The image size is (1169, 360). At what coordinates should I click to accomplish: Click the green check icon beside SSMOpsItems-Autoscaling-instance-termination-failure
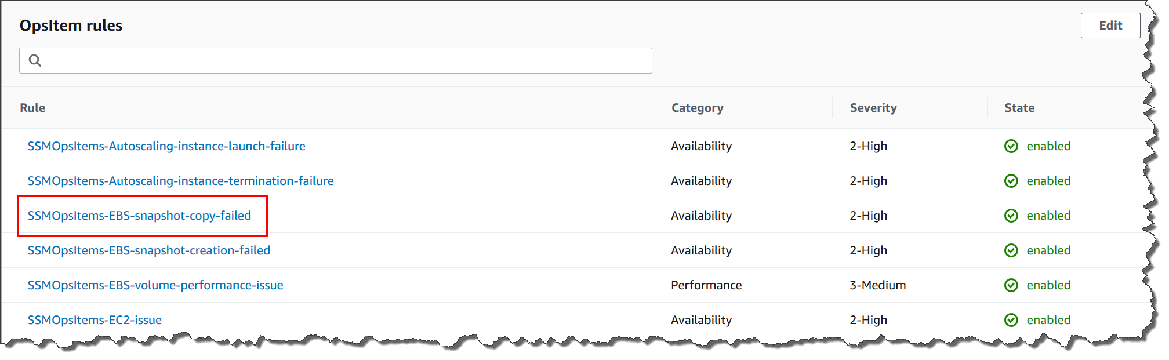point(1011,181)
